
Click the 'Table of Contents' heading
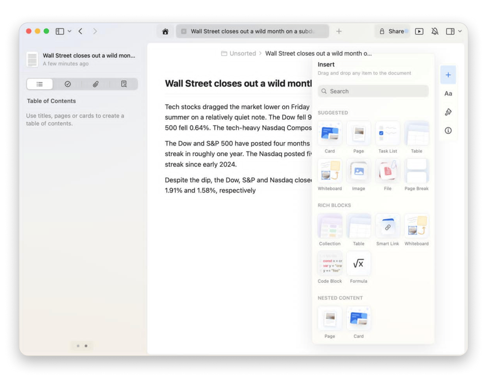51,101
